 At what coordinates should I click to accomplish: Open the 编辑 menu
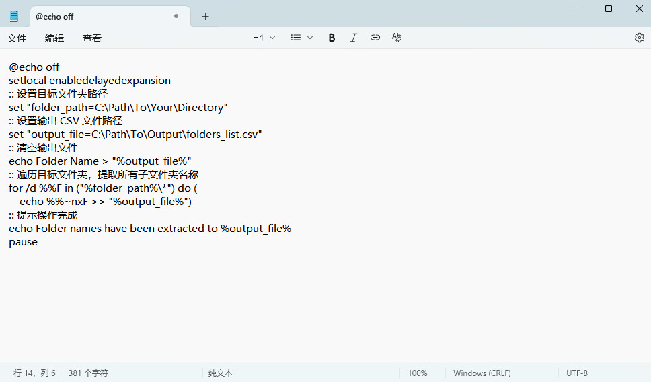coord(54,38)
